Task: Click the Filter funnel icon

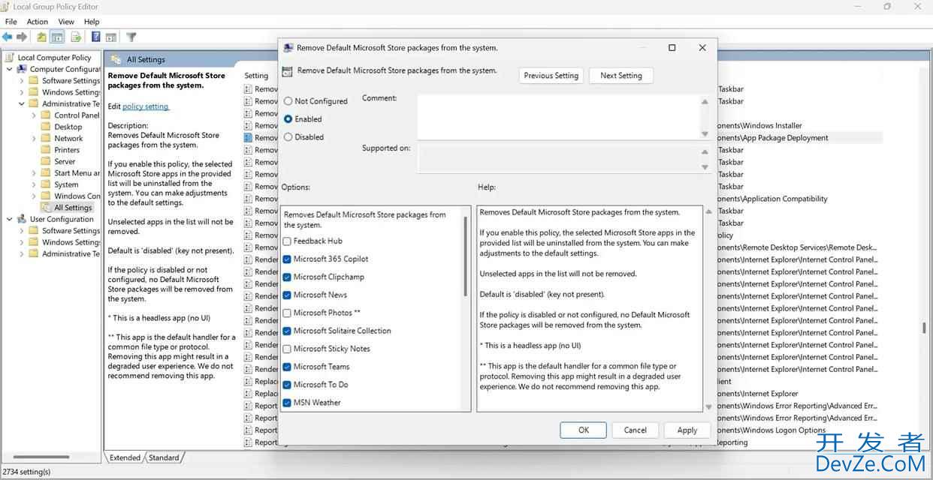Action: [x=131, y=37]
